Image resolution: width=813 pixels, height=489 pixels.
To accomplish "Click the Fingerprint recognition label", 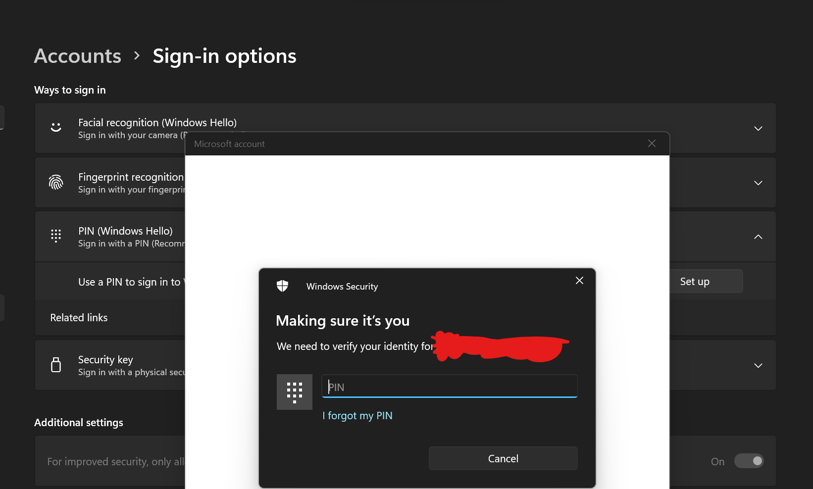I will [131, 177].
